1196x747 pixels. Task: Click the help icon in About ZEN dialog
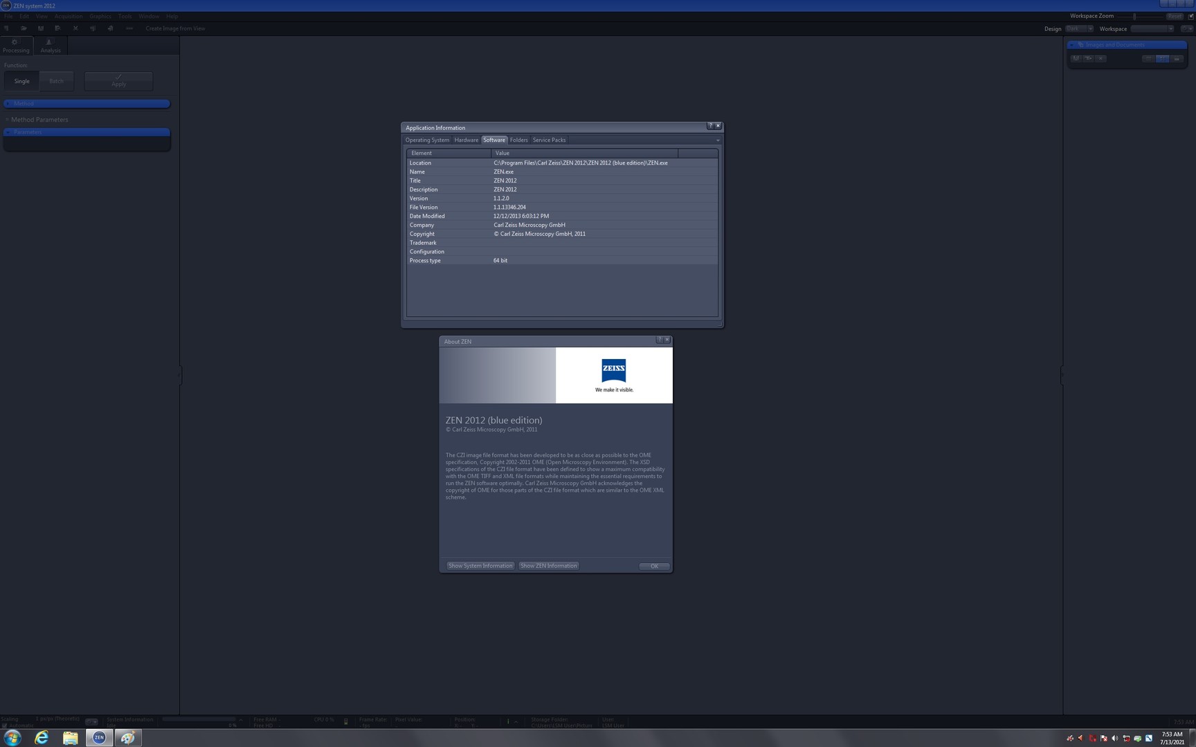pyautogui.click(x=659, y=340)
